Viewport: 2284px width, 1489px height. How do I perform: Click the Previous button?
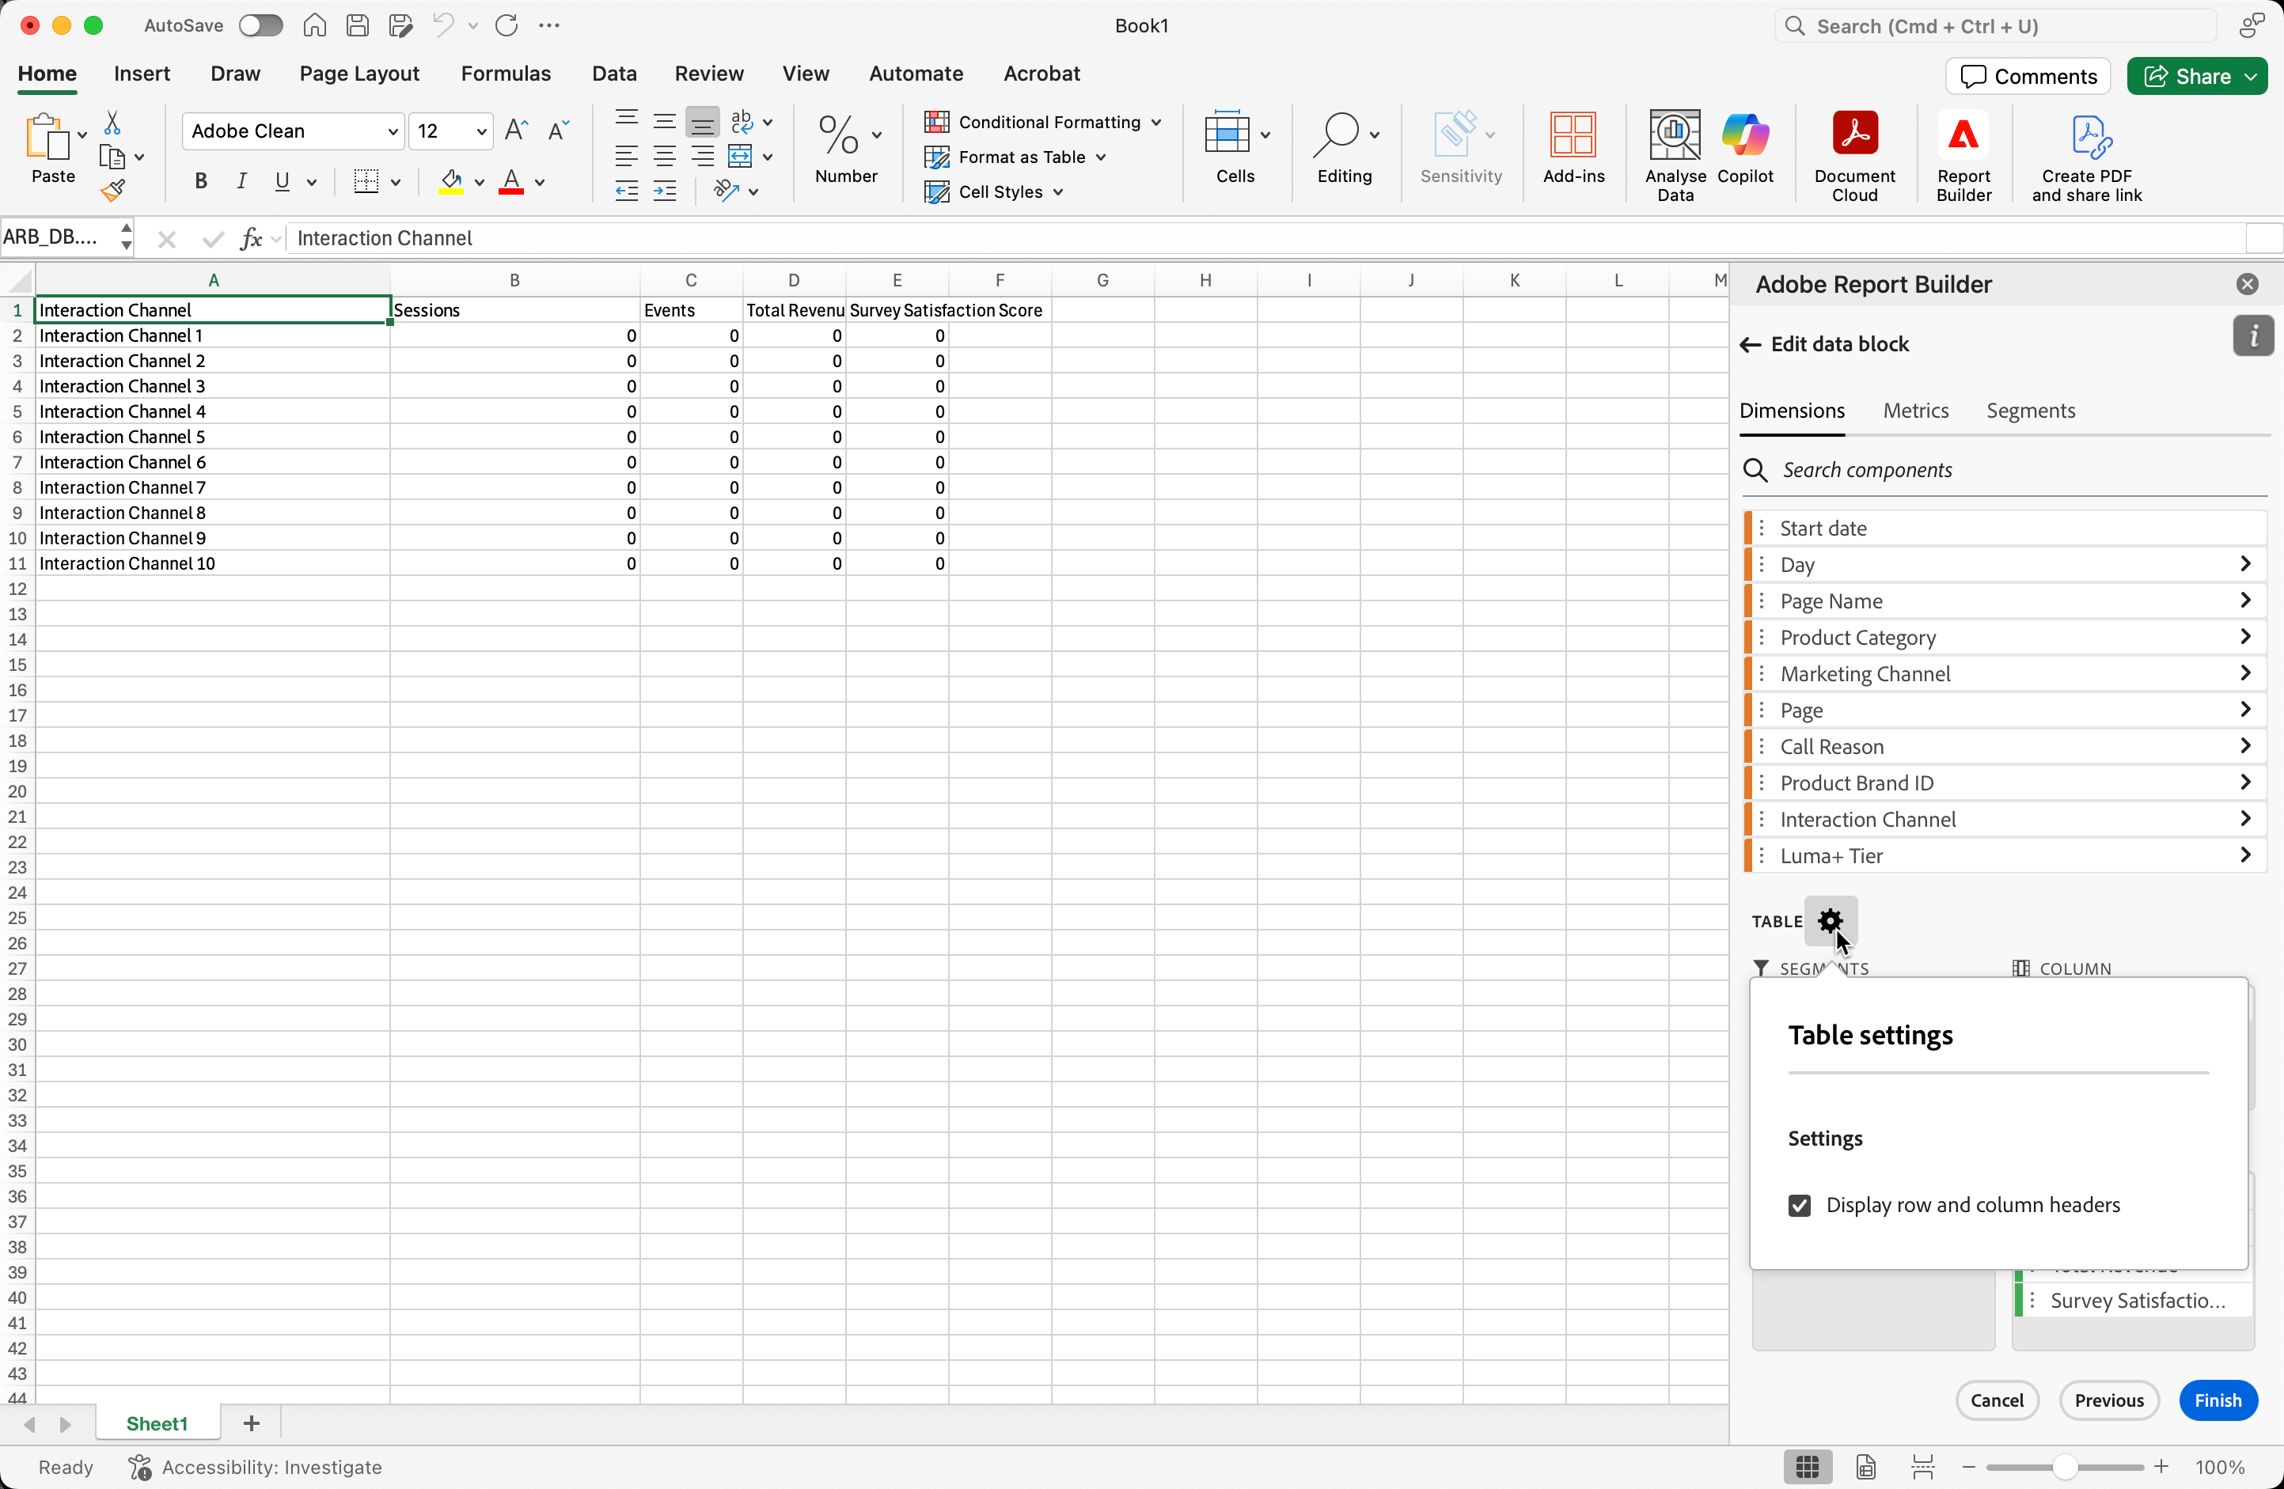pos(2108,1400)
